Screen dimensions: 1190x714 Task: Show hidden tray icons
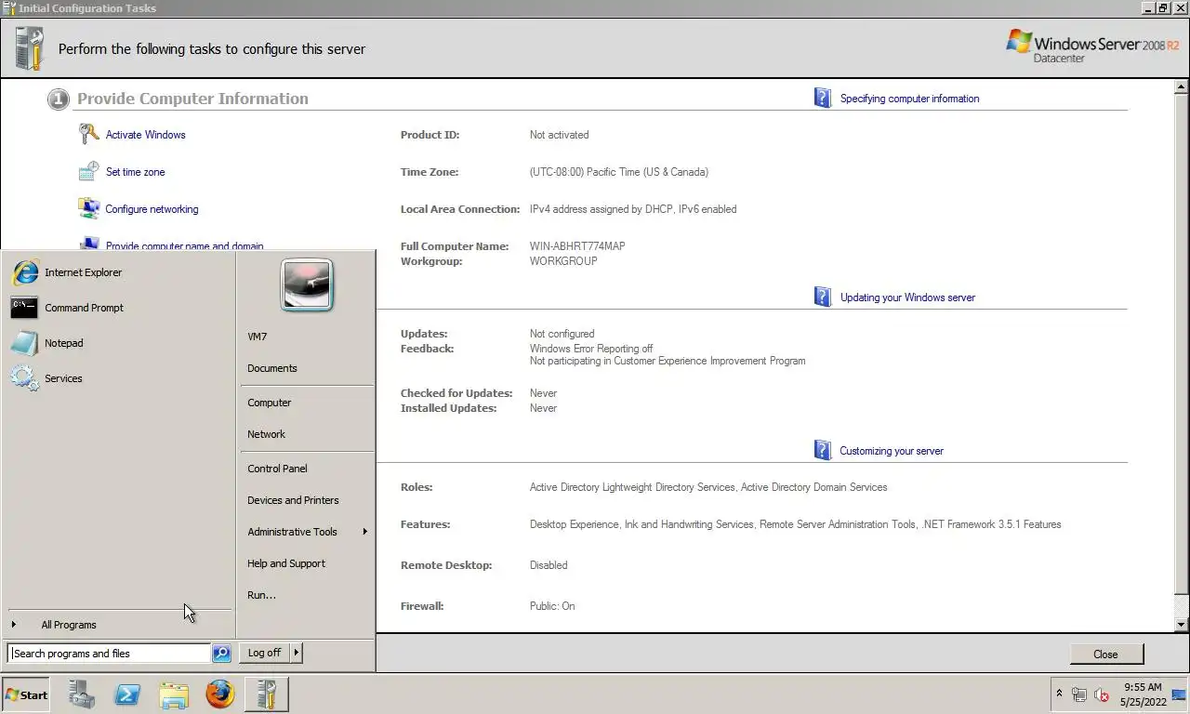tap(1059, 694)
